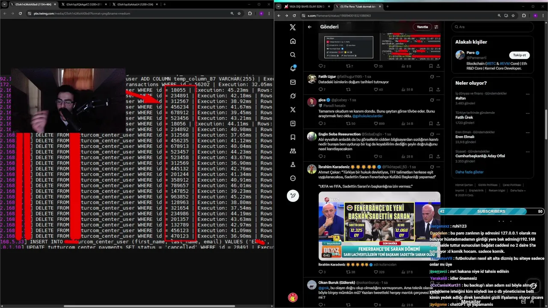Click the Hizmet Şartları footer link
The width and height of the screenshot is (548, 308).
pos(464,185)
